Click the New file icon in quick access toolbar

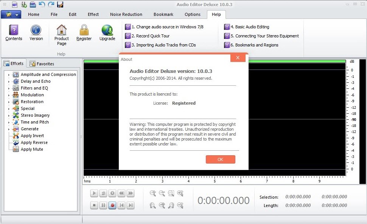coord(14,5)
